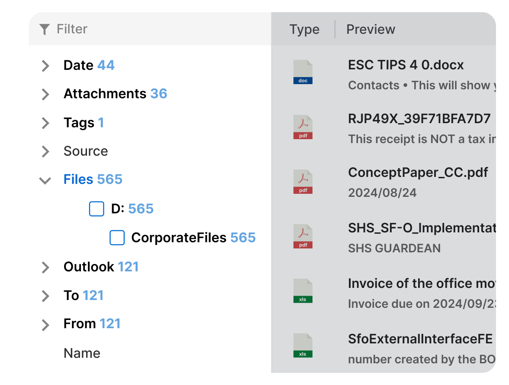509x385 pixels.
Task: Expand the Tags chevron
Action: pyautogui.click(x=45, y=123)
